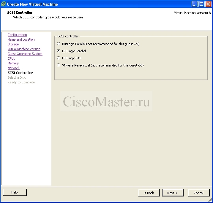This screenshot has height=203, width=213.
Task: Click the current SCSI Controller step label
Action: (x=20, y=73)
